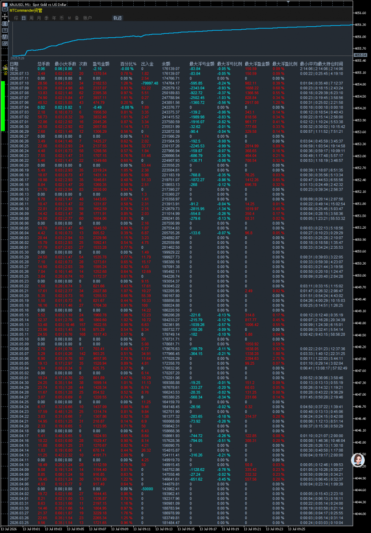
Task: Click the 次数 column header
Action: tap(83, 64)
